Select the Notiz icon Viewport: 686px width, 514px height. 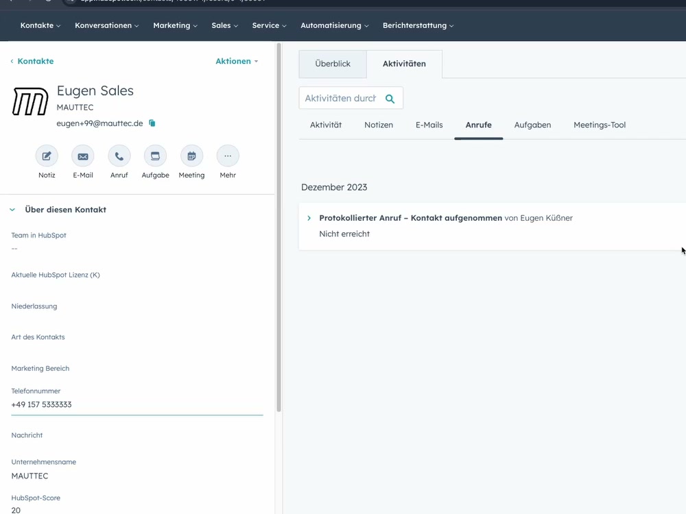point(47,156)
